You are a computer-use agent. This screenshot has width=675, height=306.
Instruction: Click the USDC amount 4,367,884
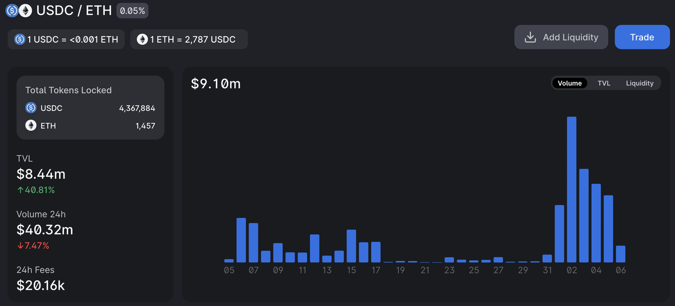137,108
